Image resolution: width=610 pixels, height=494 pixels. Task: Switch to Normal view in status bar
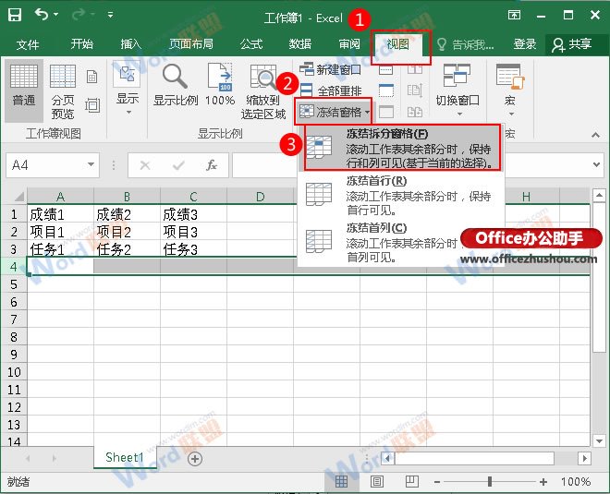(342, 482)
